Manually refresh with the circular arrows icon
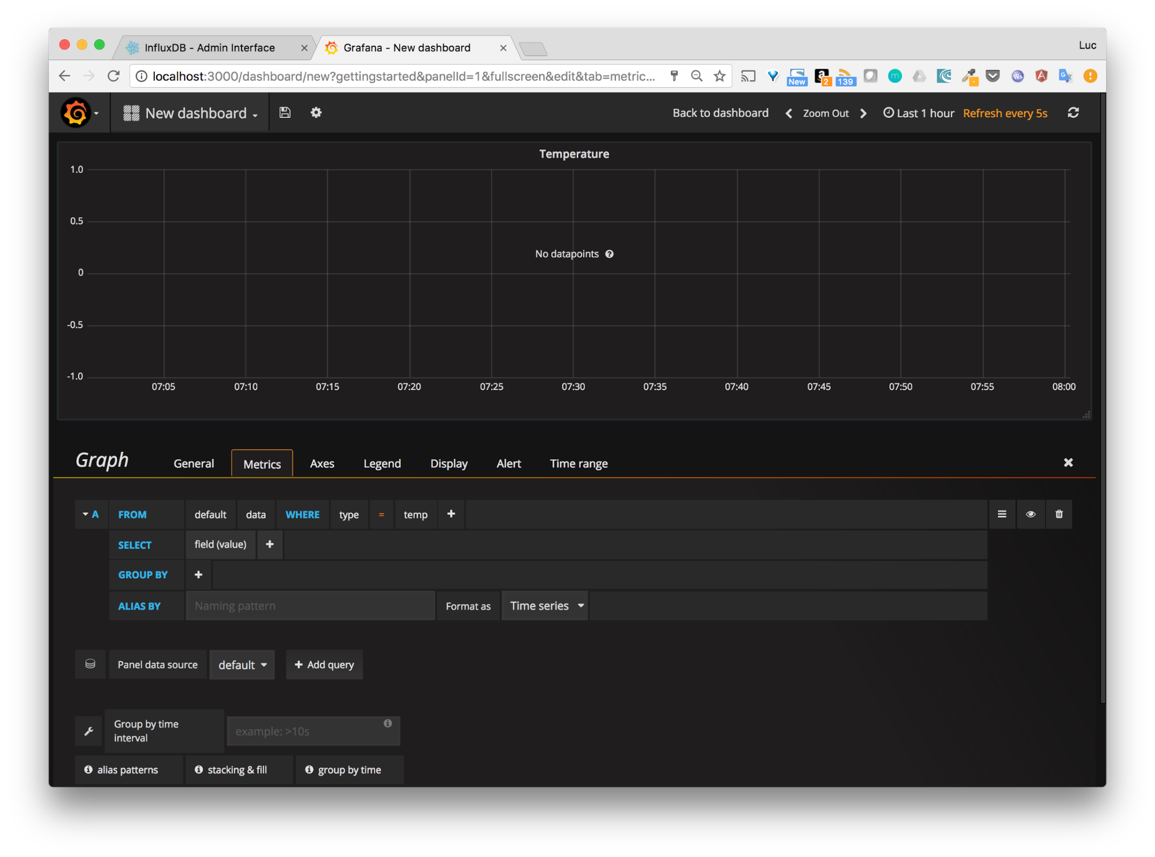The image size is (1155, 857). pyautogui.click(x=1073, y=113)
